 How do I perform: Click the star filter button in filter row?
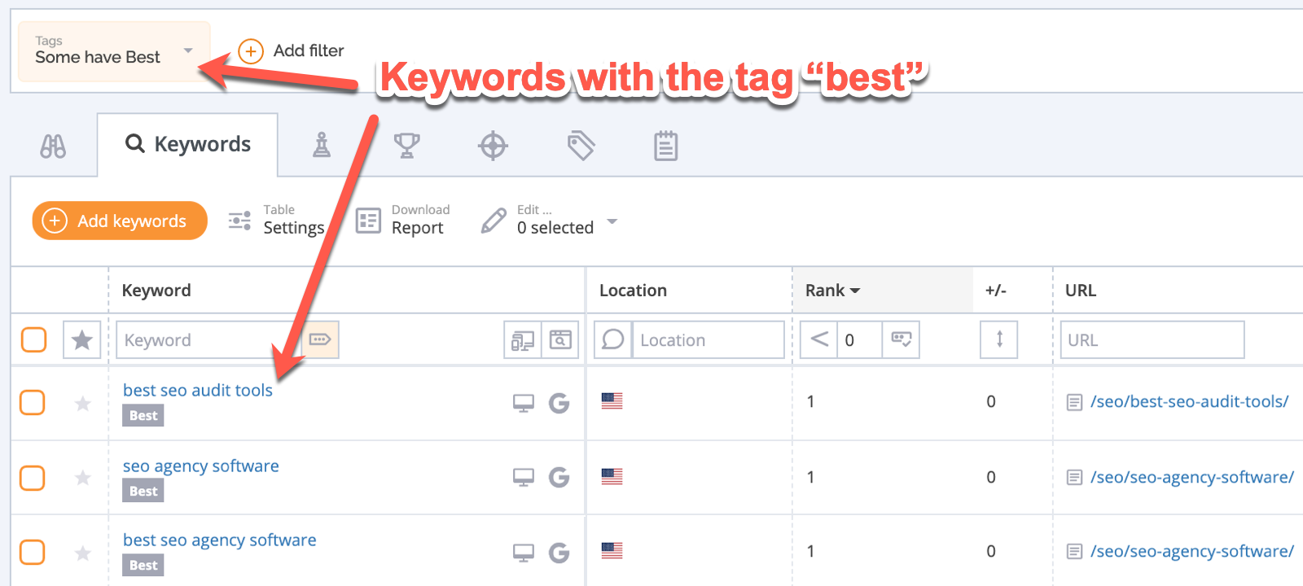pos(81,339)
